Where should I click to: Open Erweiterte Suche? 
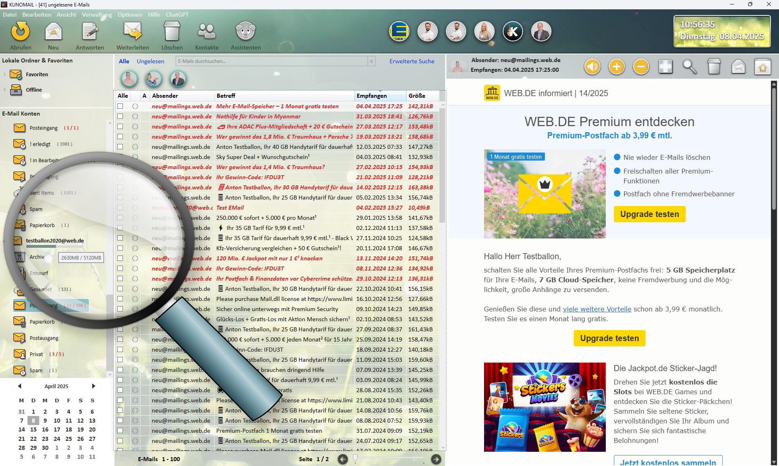[412, 61]
